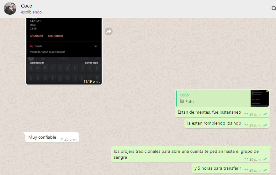Forward the received screenshot image

coord(109,31)
